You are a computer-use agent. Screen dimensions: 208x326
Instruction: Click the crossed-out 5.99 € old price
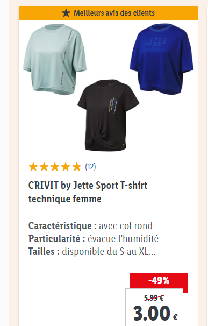tap(154, 298)
